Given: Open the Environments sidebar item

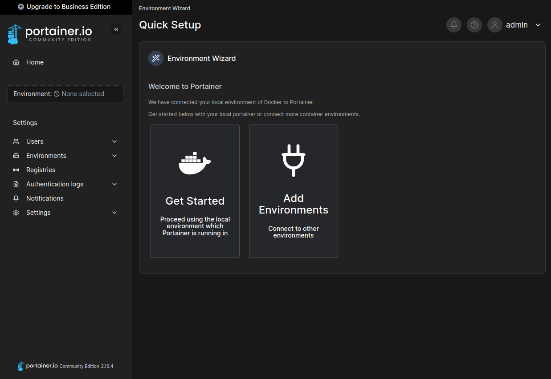Looking at the screenshot, I should tap(66, 156).
